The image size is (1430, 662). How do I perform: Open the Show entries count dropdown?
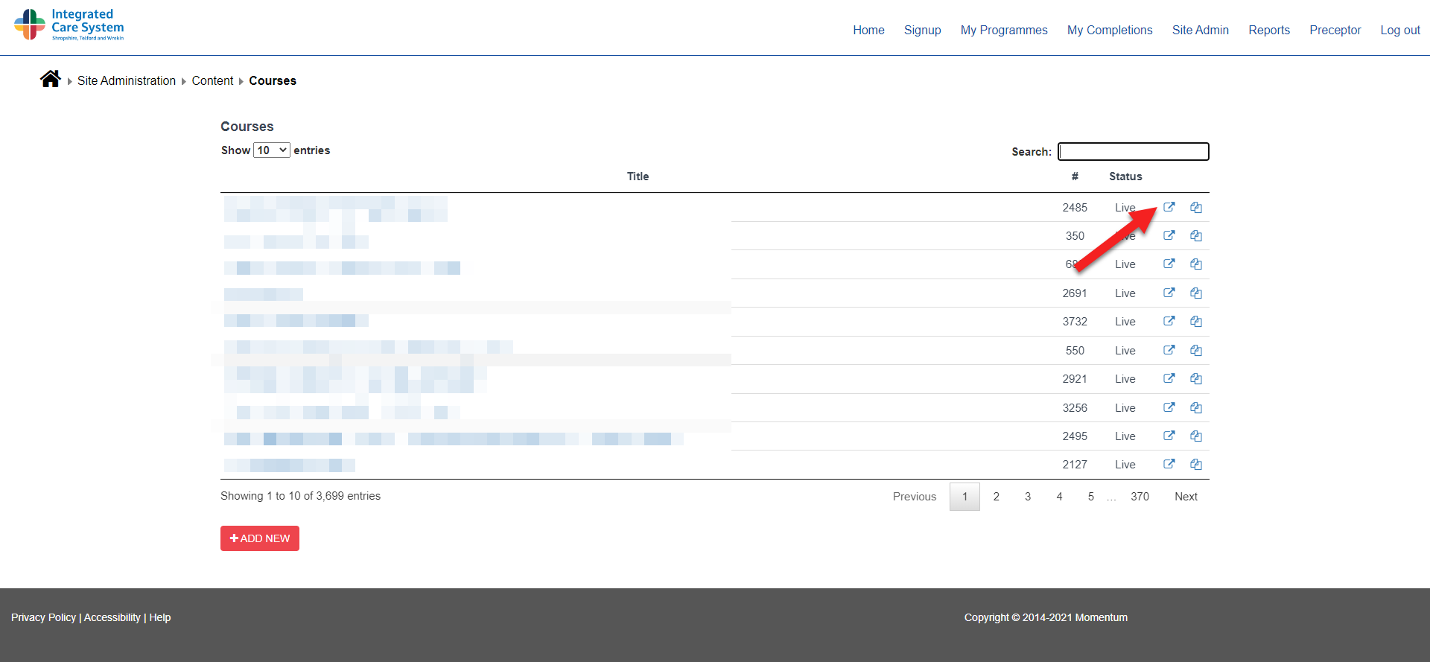(272, 150)
